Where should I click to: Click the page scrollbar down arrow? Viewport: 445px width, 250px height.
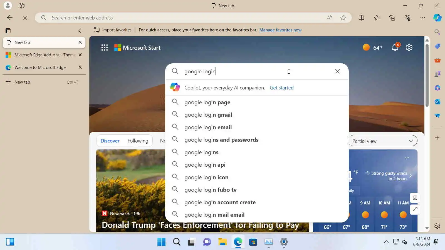(427, 228)
